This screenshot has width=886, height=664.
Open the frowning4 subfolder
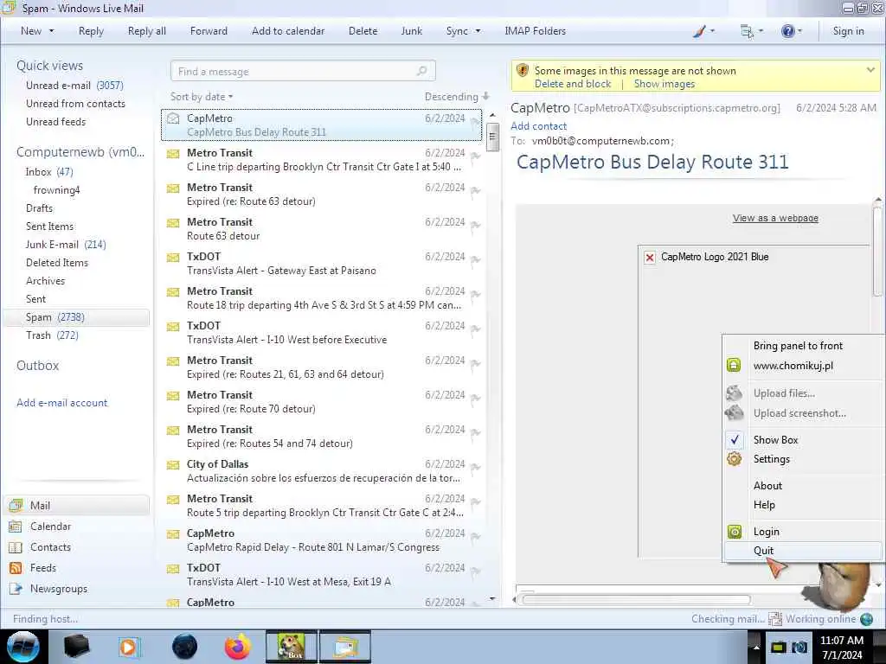coord(56,189)
